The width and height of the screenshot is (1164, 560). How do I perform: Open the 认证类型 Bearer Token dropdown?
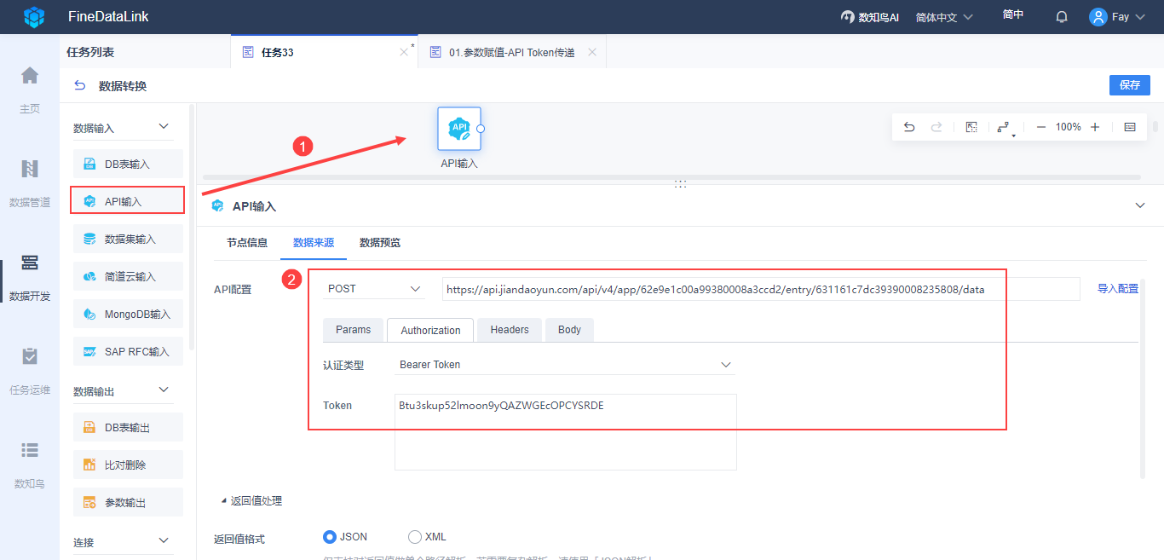coord(565,365)
